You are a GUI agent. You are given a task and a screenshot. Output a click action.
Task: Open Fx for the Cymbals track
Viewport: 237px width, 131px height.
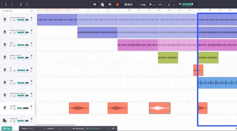pos(31,108)
